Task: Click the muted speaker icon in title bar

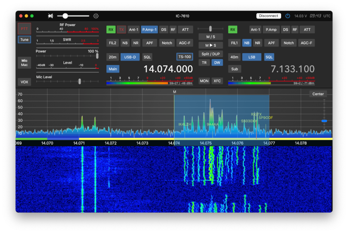Action: pos(51,16)
